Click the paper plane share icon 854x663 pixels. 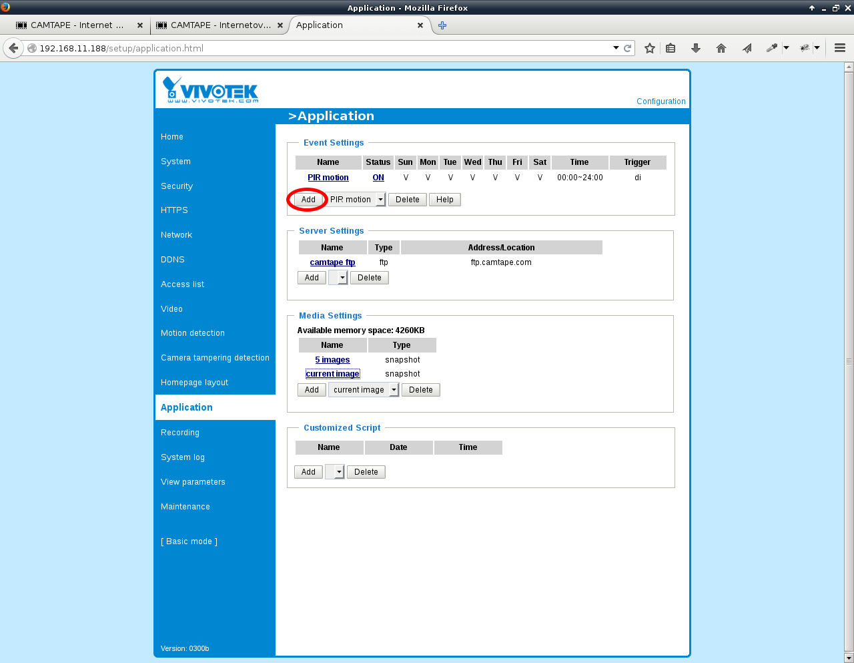tap(747, 48)
